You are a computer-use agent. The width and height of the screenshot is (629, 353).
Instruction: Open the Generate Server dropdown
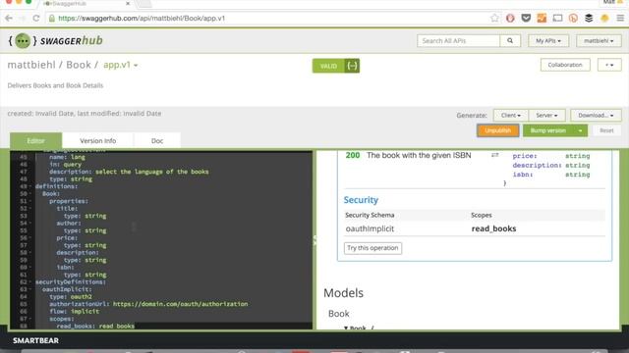546,116
